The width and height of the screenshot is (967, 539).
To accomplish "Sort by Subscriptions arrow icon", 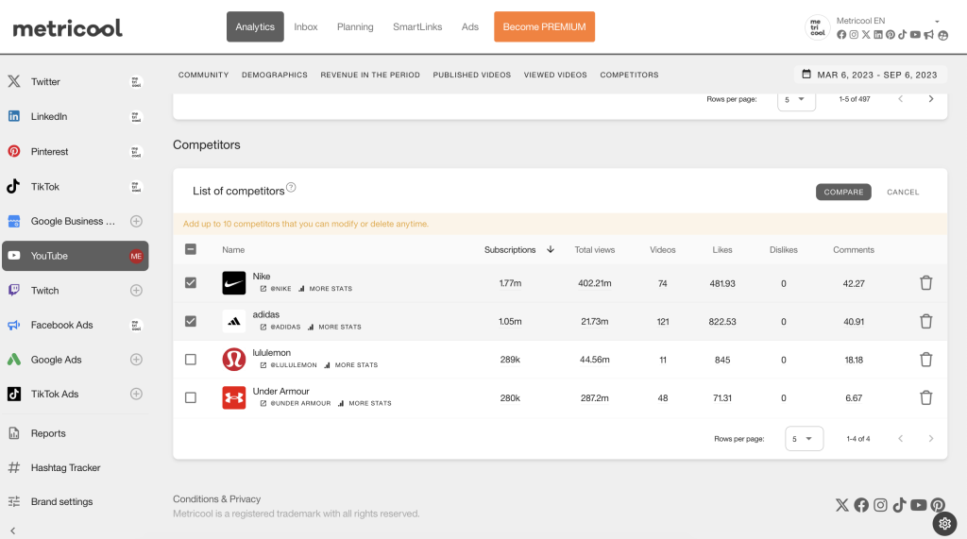I will click(x=551, y=250).
